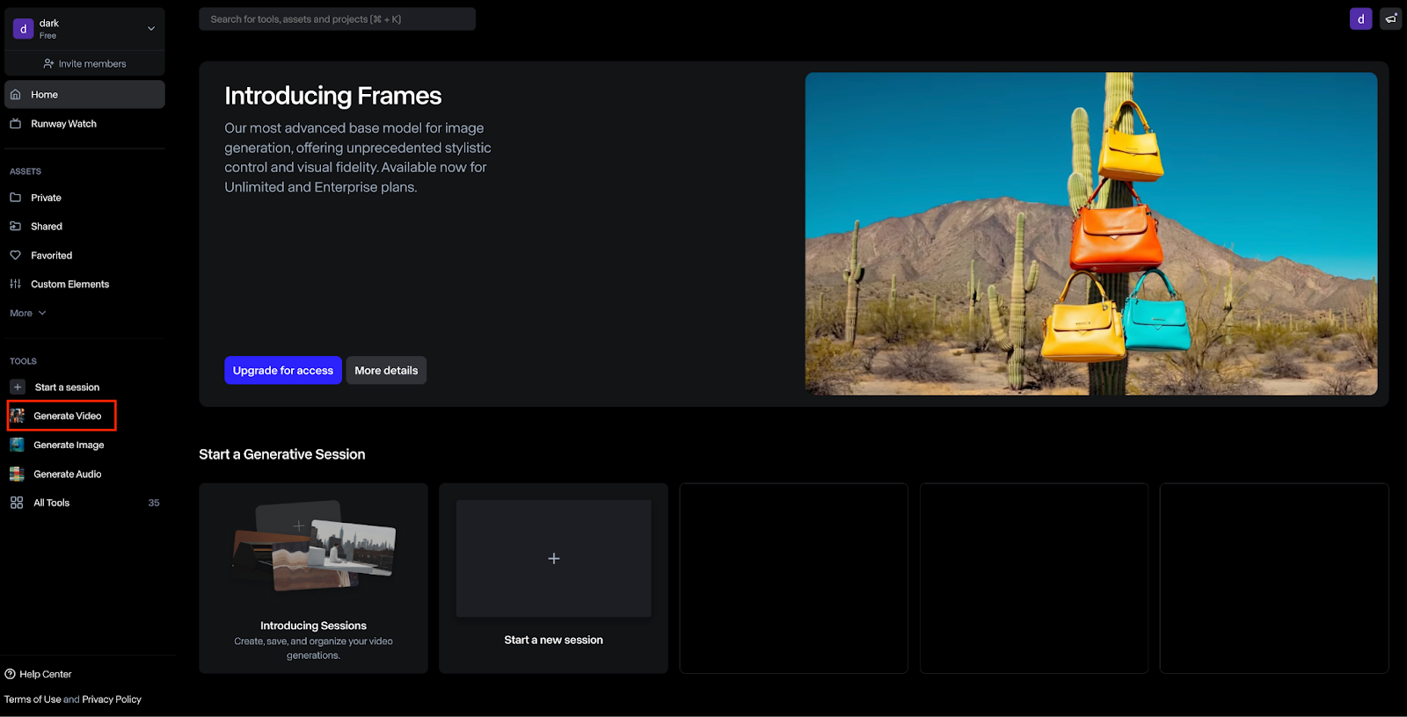Click the announcements megaphone icon
This screenshot has width=1407, height=717.
point(1391,18)
